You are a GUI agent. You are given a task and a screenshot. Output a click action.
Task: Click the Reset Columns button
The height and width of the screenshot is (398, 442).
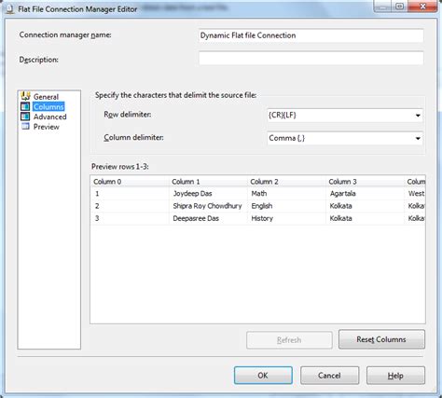pos(381,339)
